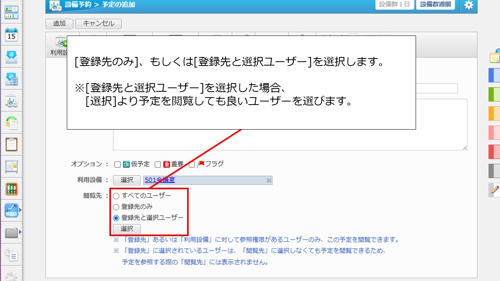Select the pencil edit icon on right edge
Screen dimensions: 500x281
[x=495, y=190]
